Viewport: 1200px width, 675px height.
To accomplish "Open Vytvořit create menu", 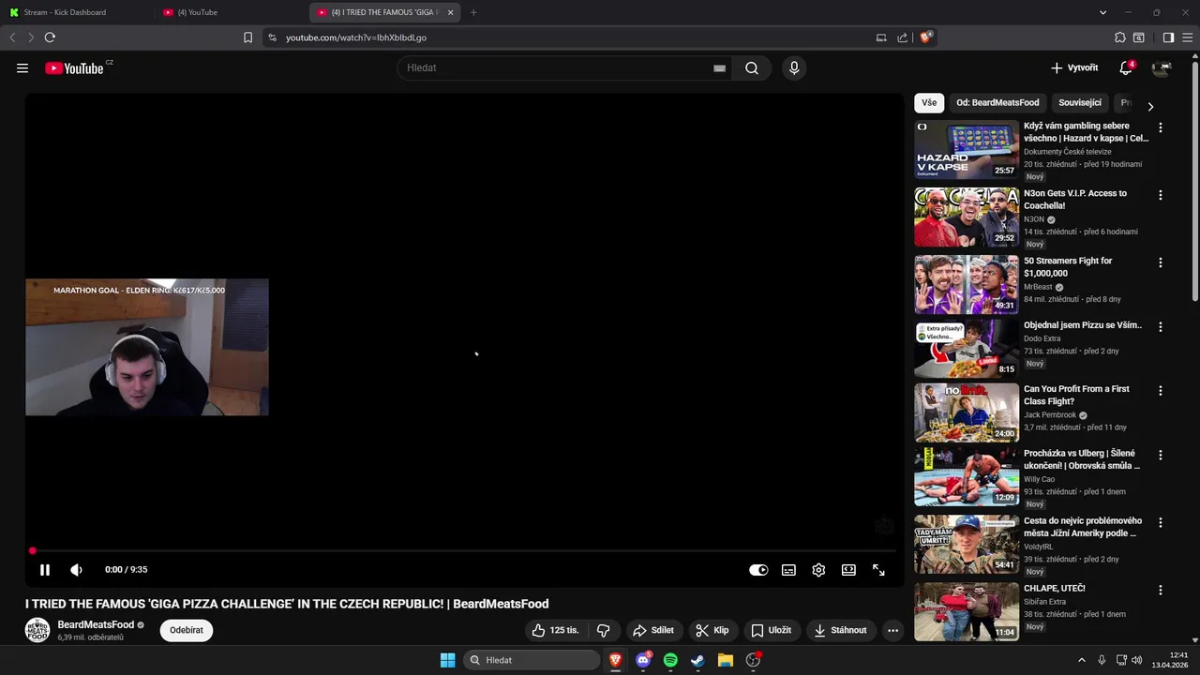I will point(1074,67).
